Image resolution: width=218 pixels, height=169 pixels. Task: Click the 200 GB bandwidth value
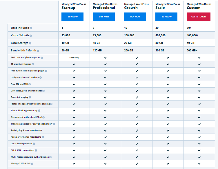point(128,51)
